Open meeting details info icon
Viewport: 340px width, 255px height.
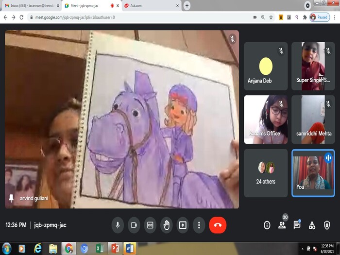click(x=267, y=225)
